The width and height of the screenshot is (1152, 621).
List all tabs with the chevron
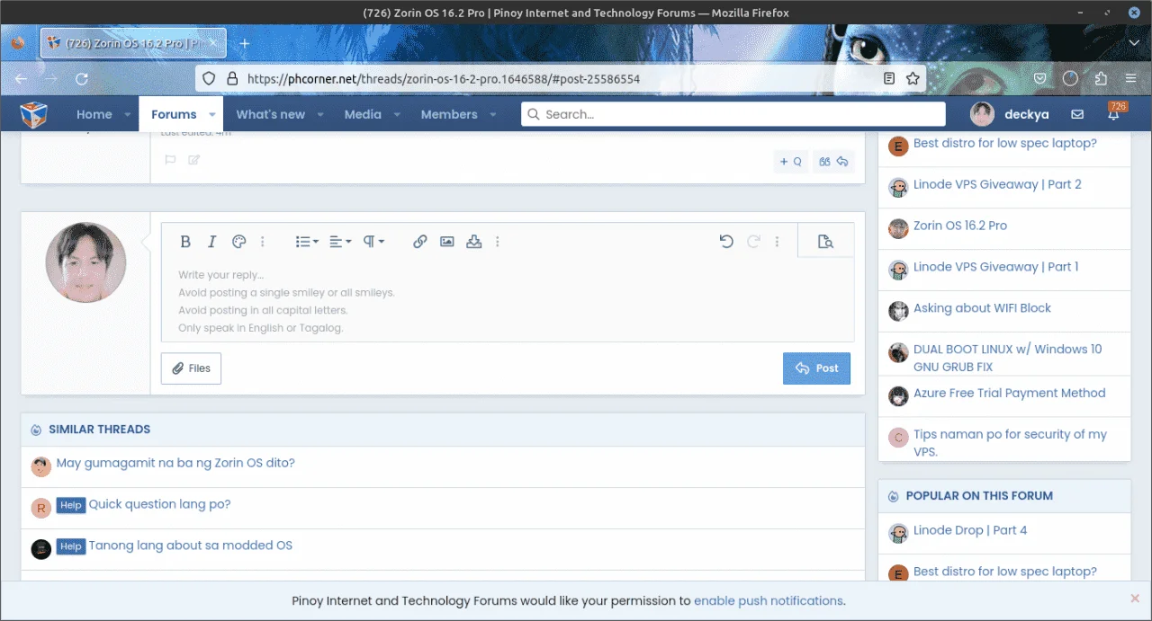(1134, 43)
